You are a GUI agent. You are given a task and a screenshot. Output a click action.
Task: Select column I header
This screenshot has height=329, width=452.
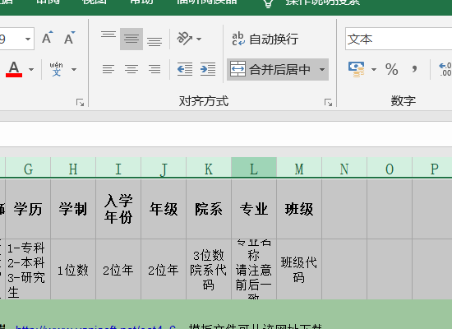118,169
